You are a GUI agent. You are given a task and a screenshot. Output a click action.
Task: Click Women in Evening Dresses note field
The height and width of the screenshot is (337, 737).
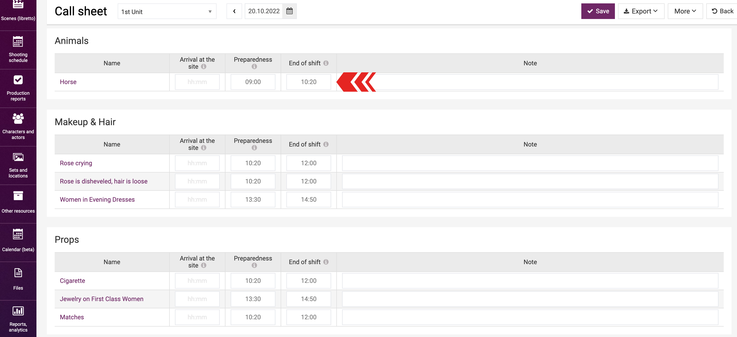pos(530,200)
